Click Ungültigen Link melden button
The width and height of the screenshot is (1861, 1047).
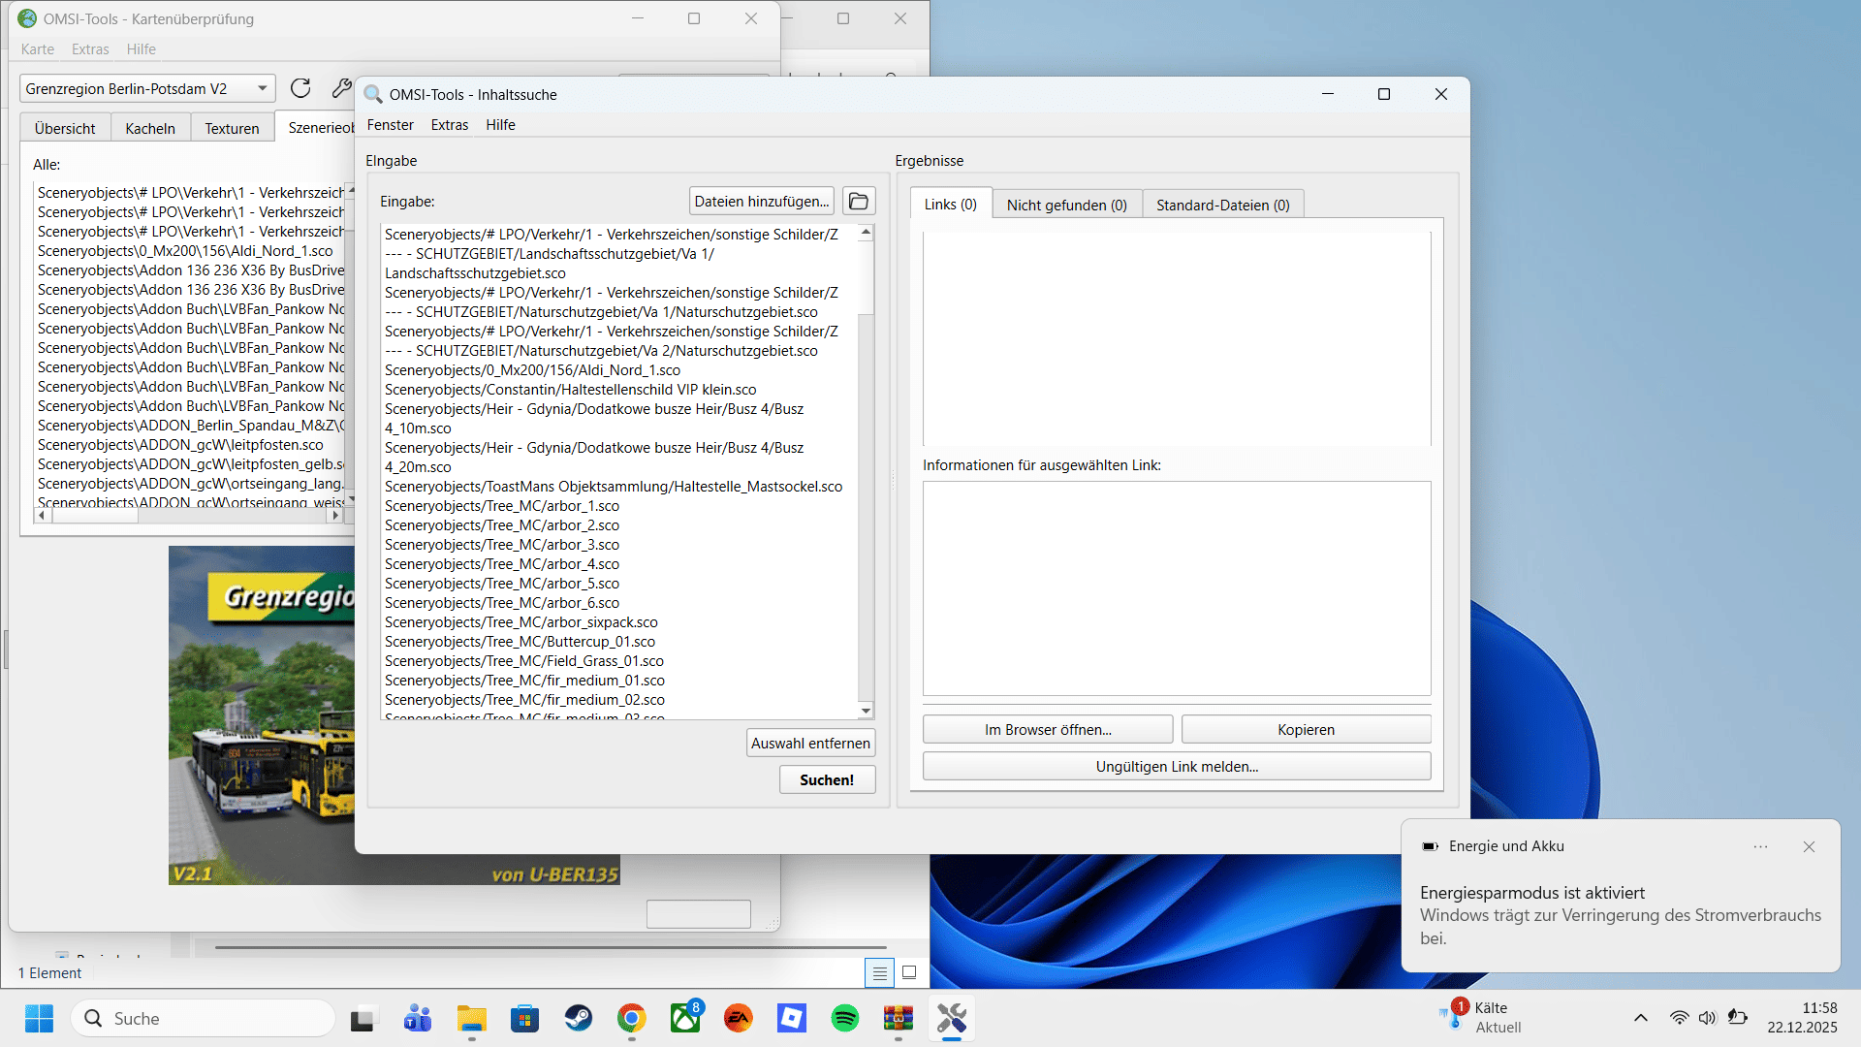(1177, 767)
